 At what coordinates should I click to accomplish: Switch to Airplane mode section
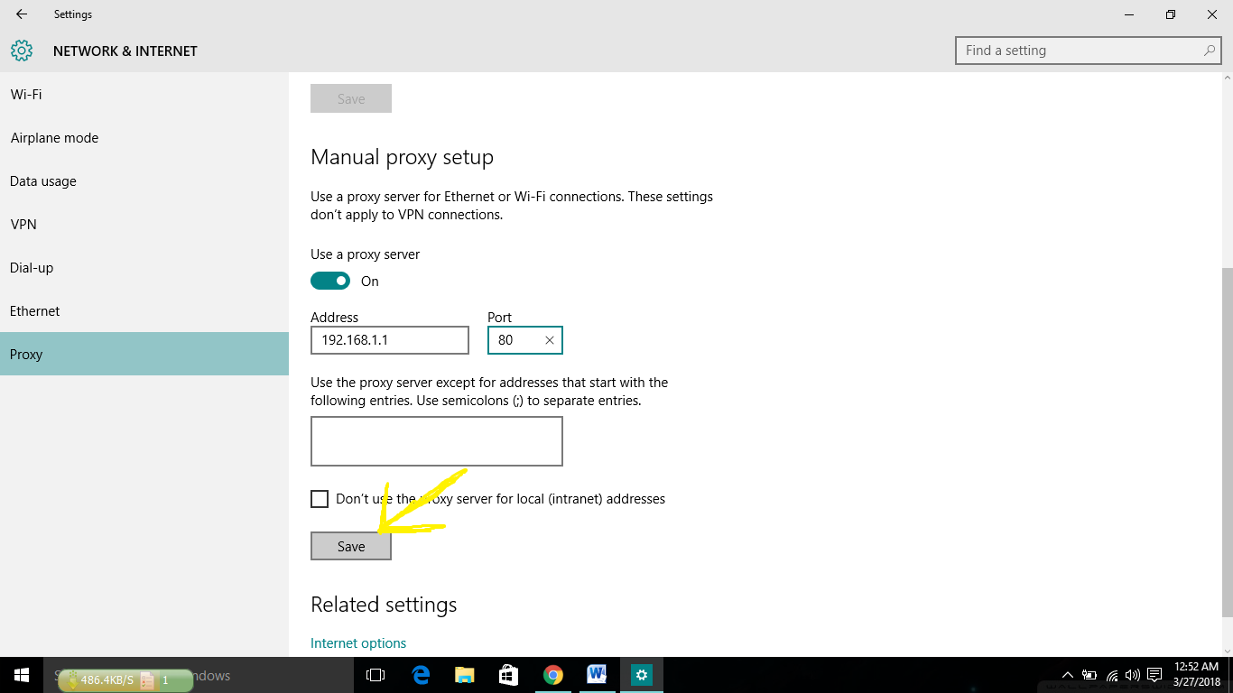(x=144, y=138)
